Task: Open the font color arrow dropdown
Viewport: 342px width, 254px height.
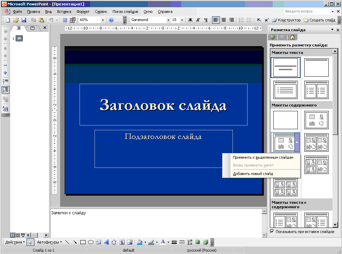Action: 168,242
